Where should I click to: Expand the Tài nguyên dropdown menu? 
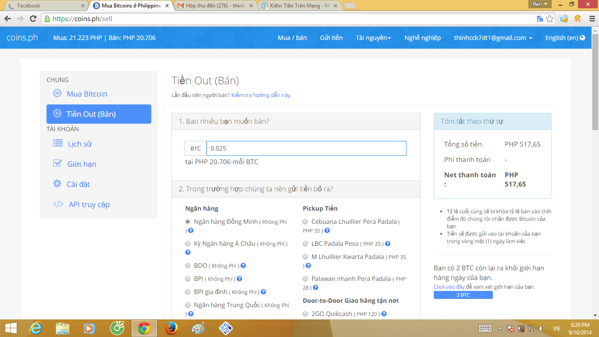[374, 38]
